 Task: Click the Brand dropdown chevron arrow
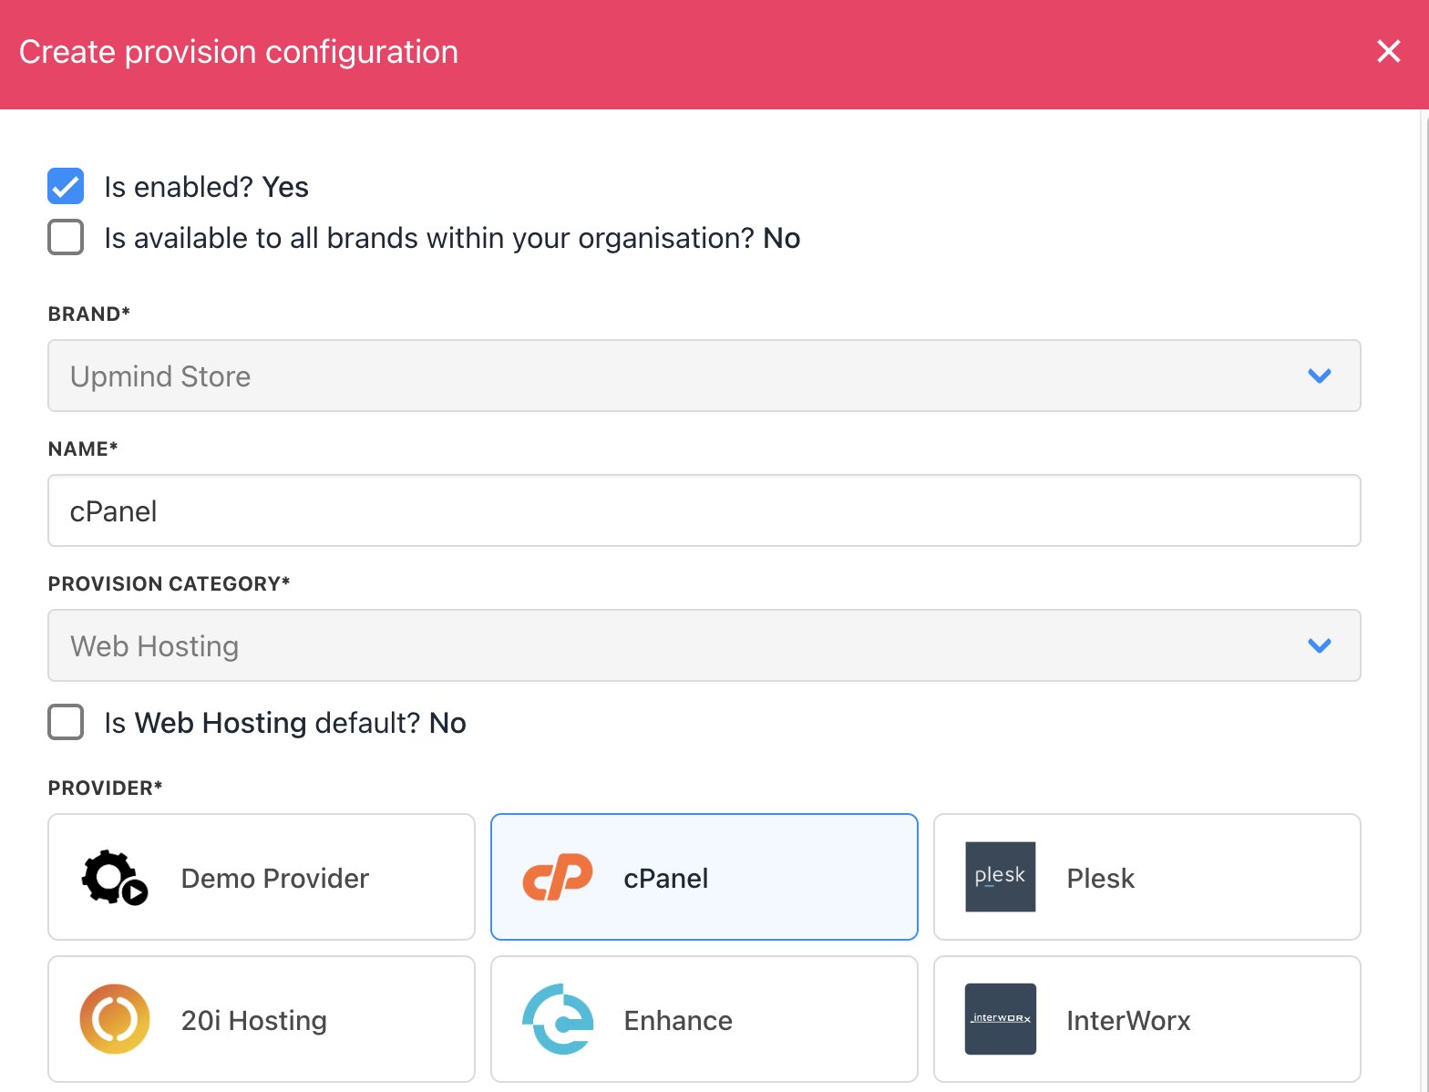(1320, 376)
